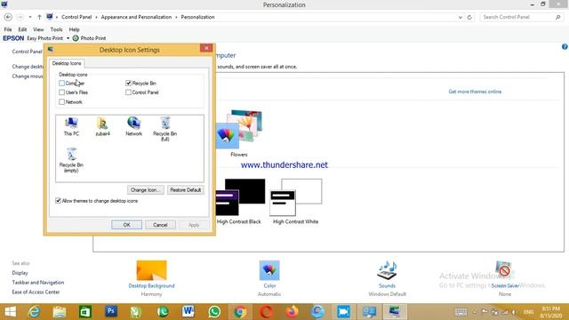This screenshot has height=320, width=569.
Task: Open the Desktop Background settings
Action: 151,270
